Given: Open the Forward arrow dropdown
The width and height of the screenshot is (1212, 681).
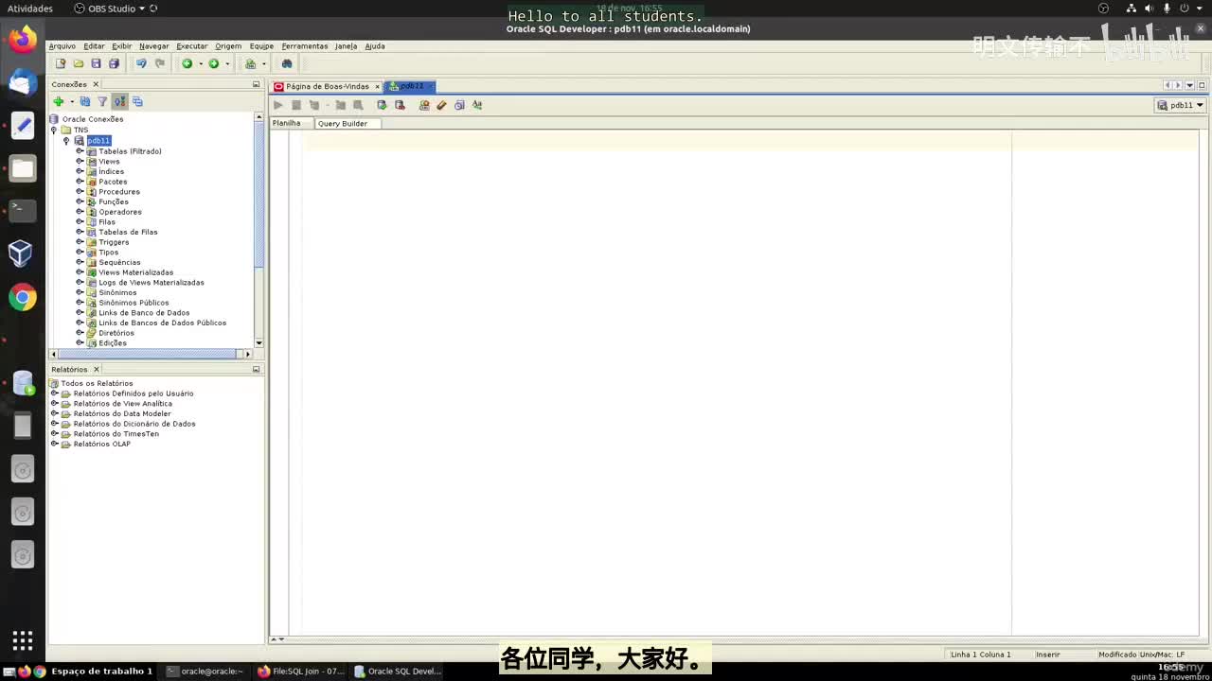Looking at the screenshot, I should 226,64.
